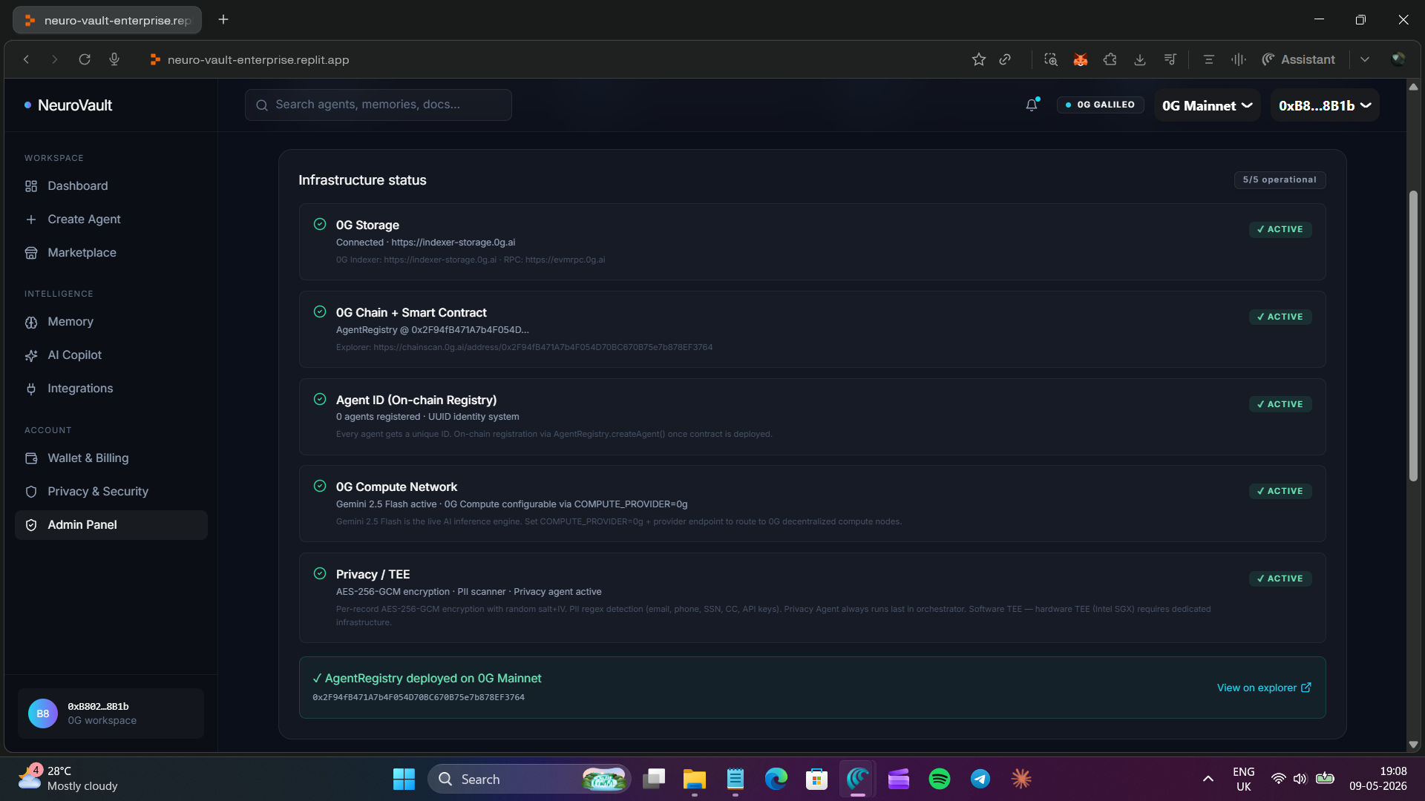Viewport: 1425px width, 801px height.
Task: Click the deployed contract address text
Action: click(419, 698)
